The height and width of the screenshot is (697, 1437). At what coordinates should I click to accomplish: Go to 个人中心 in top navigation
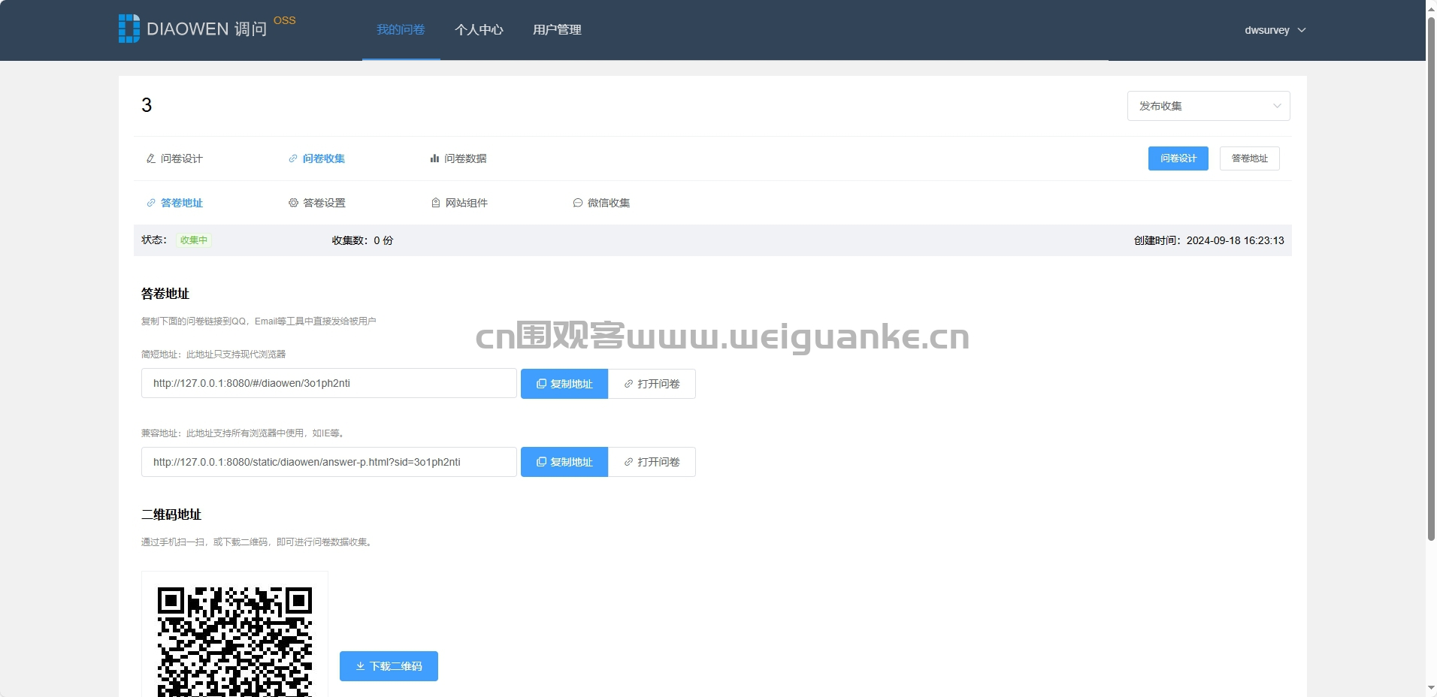(x=479, y=30)
